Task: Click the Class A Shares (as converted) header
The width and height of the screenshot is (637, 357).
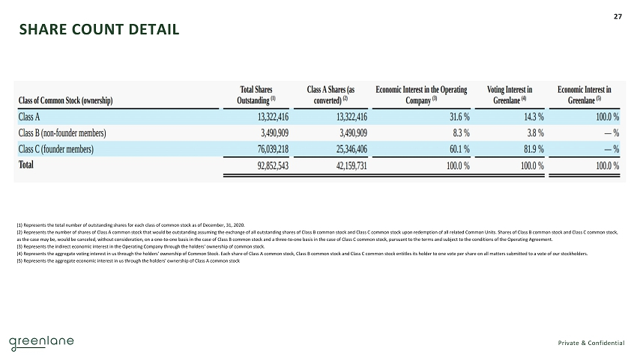Action: [x=330, y=94]
